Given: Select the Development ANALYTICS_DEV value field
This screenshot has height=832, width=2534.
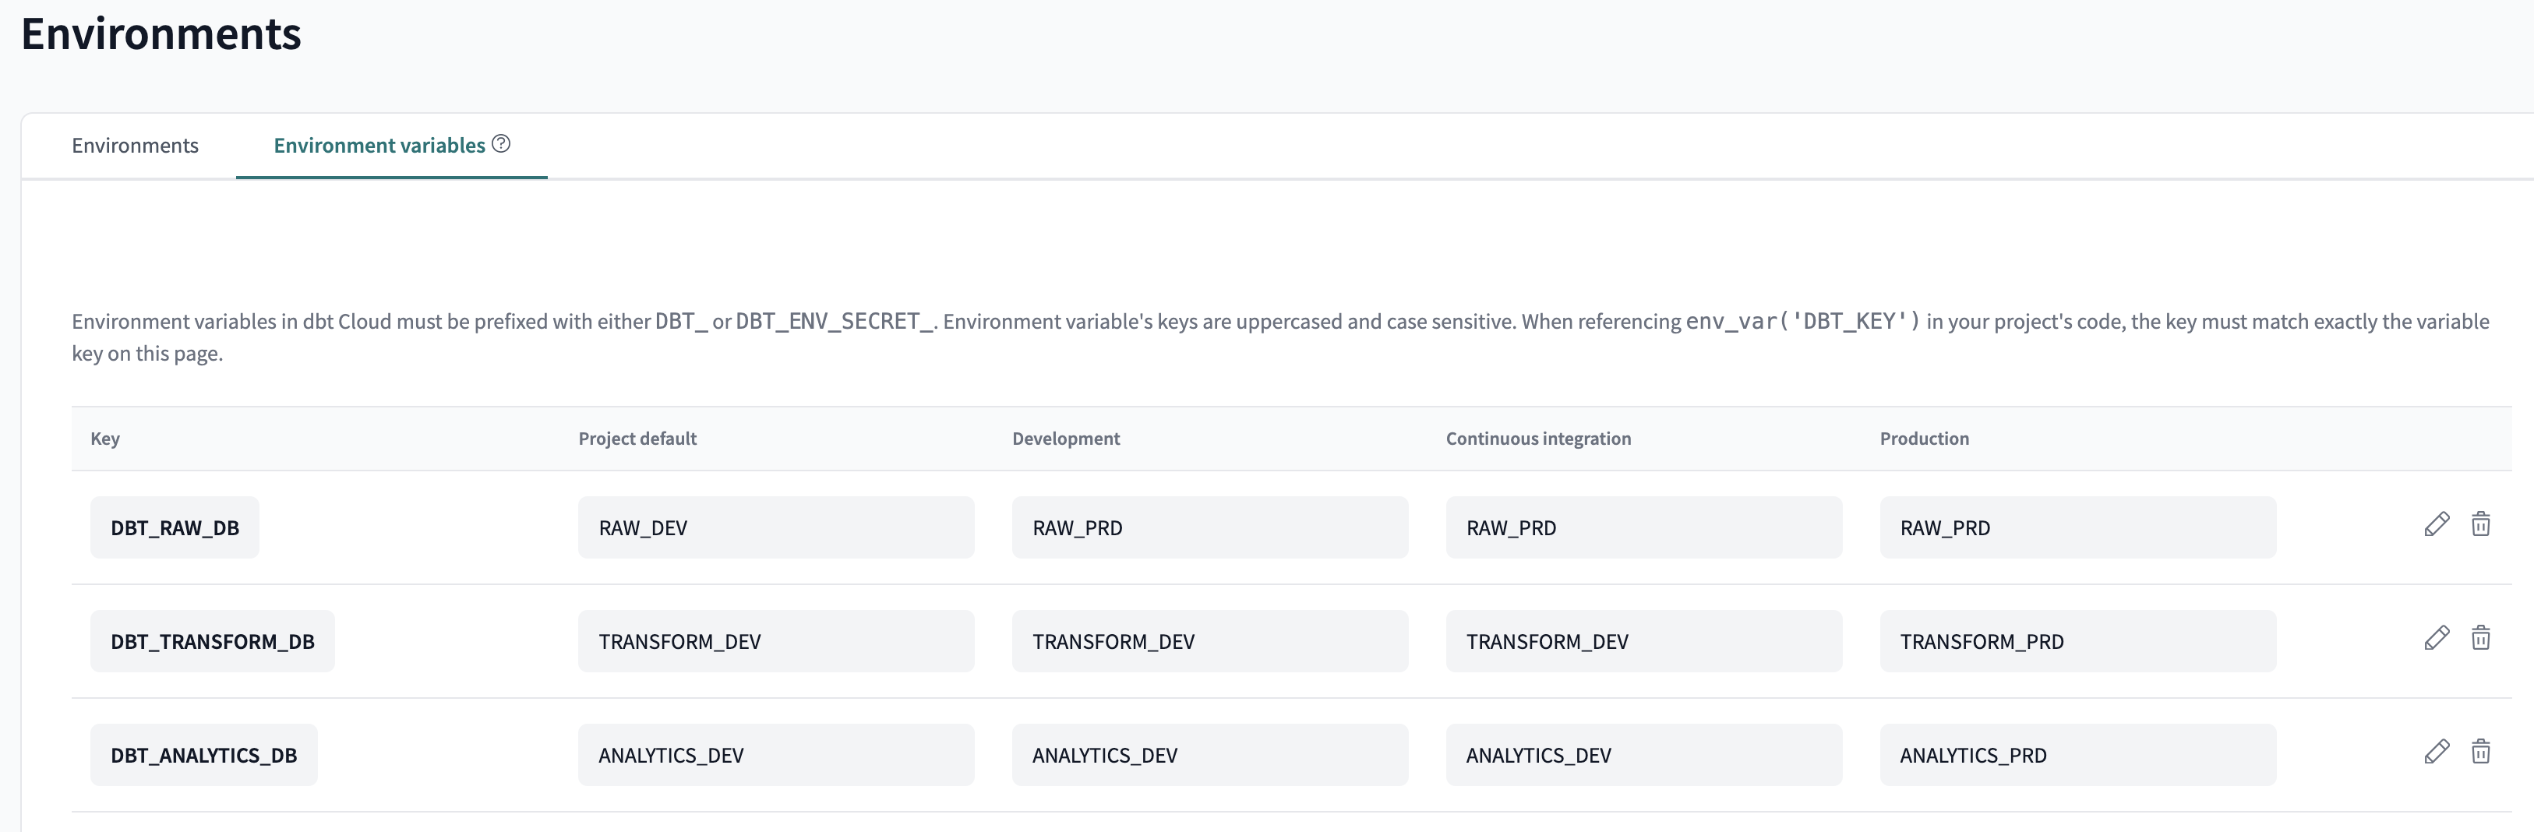Looking at the screenshot, I should coord(1210,756).
